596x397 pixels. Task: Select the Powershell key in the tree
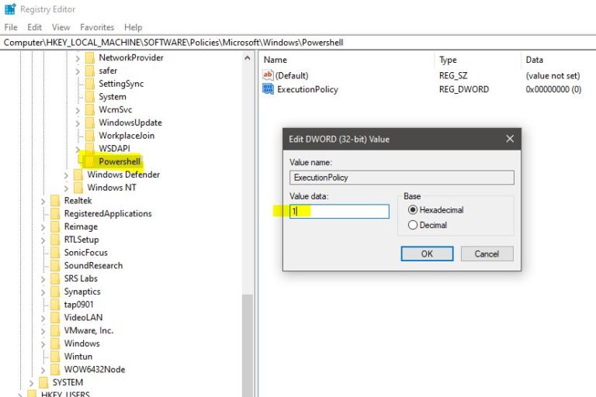point(120,161)
